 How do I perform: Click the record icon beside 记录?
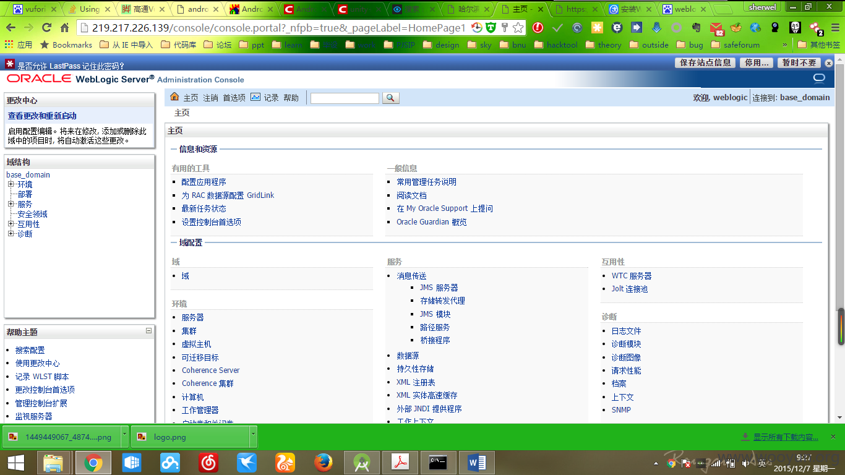tap(255, 97)
